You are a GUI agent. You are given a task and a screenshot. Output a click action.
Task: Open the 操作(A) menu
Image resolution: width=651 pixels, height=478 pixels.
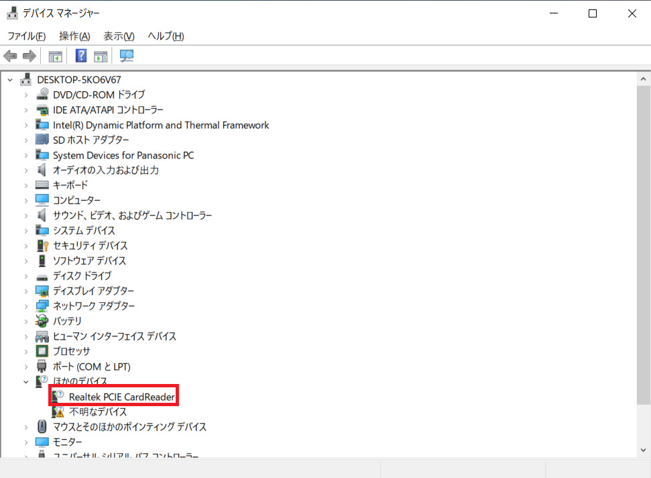tap(74, 36)
